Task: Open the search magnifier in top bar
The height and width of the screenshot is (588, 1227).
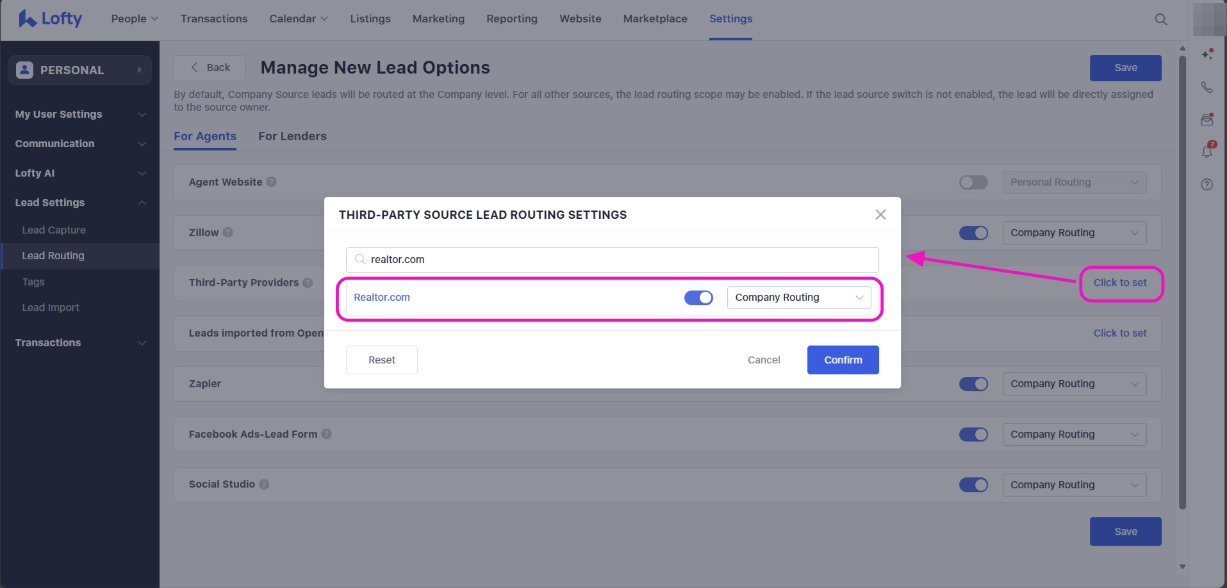Action: coord(1160,19)
